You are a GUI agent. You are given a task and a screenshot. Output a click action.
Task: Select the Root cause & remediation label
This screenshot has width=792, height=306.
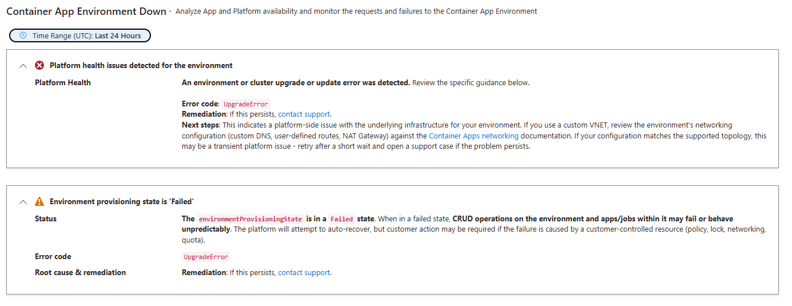pyautogui.click(x=81, y=272)
